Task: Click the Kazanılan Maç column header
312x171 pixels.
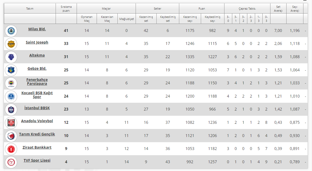Action: point(107,19)
